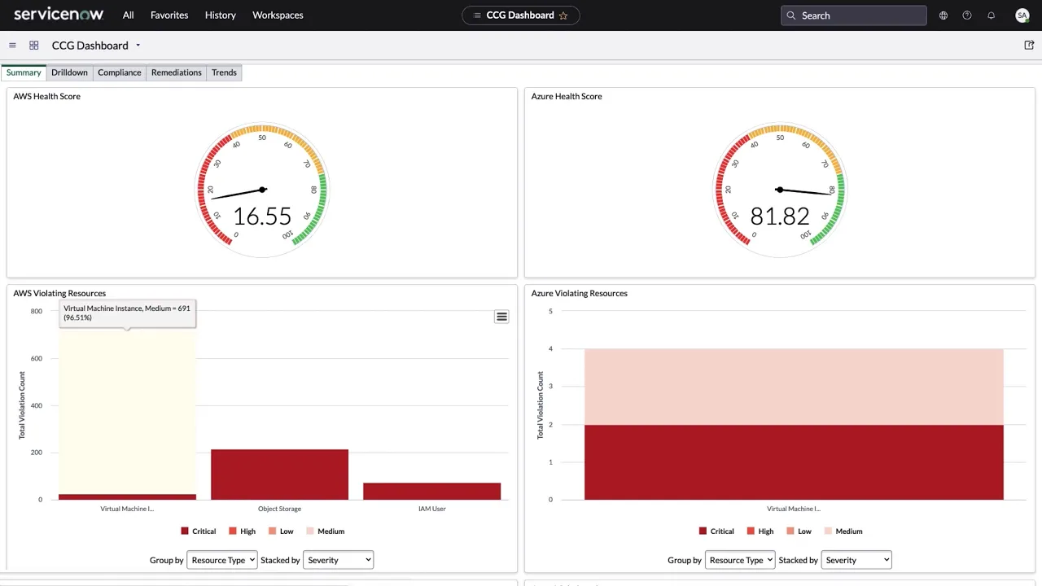
Task: Select the Summary tab
Action: (24, 72)
